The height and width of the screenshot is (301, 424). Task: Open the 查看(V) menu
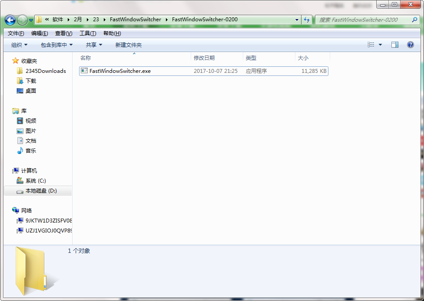point(63,33)
